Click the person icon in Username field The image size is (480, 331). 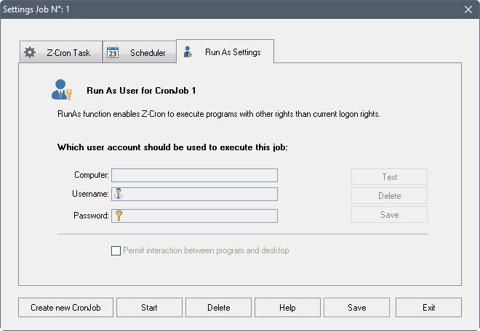pos(118,194)
